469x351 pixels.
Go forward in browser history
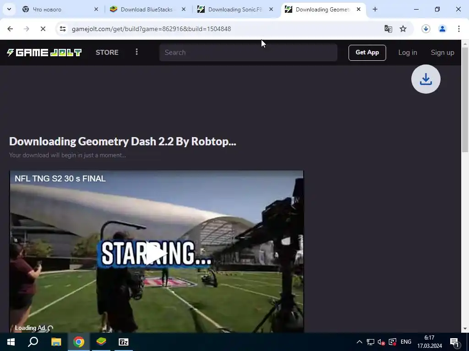[27, 29]
